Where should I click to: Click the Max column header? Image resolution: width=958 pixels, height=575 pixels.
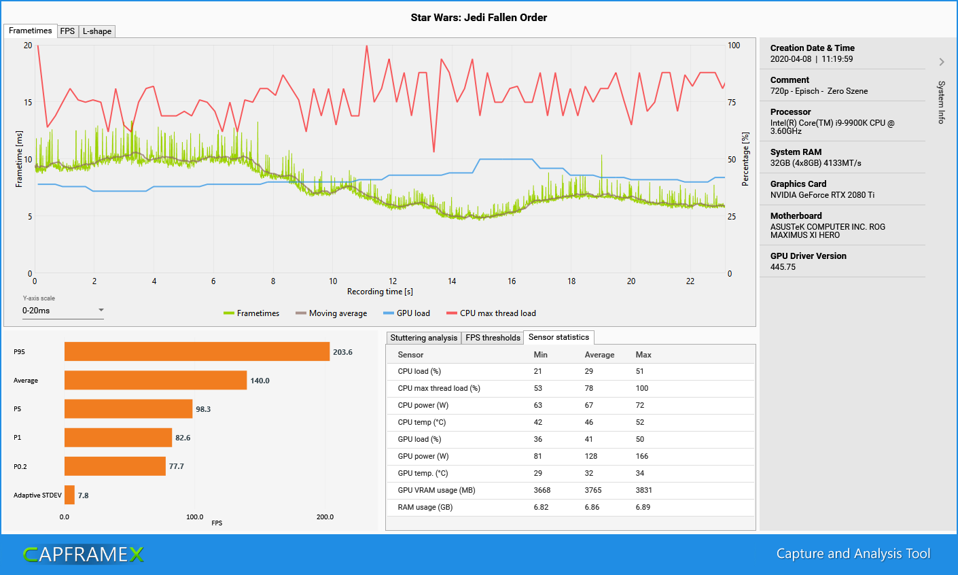point(643,355)
